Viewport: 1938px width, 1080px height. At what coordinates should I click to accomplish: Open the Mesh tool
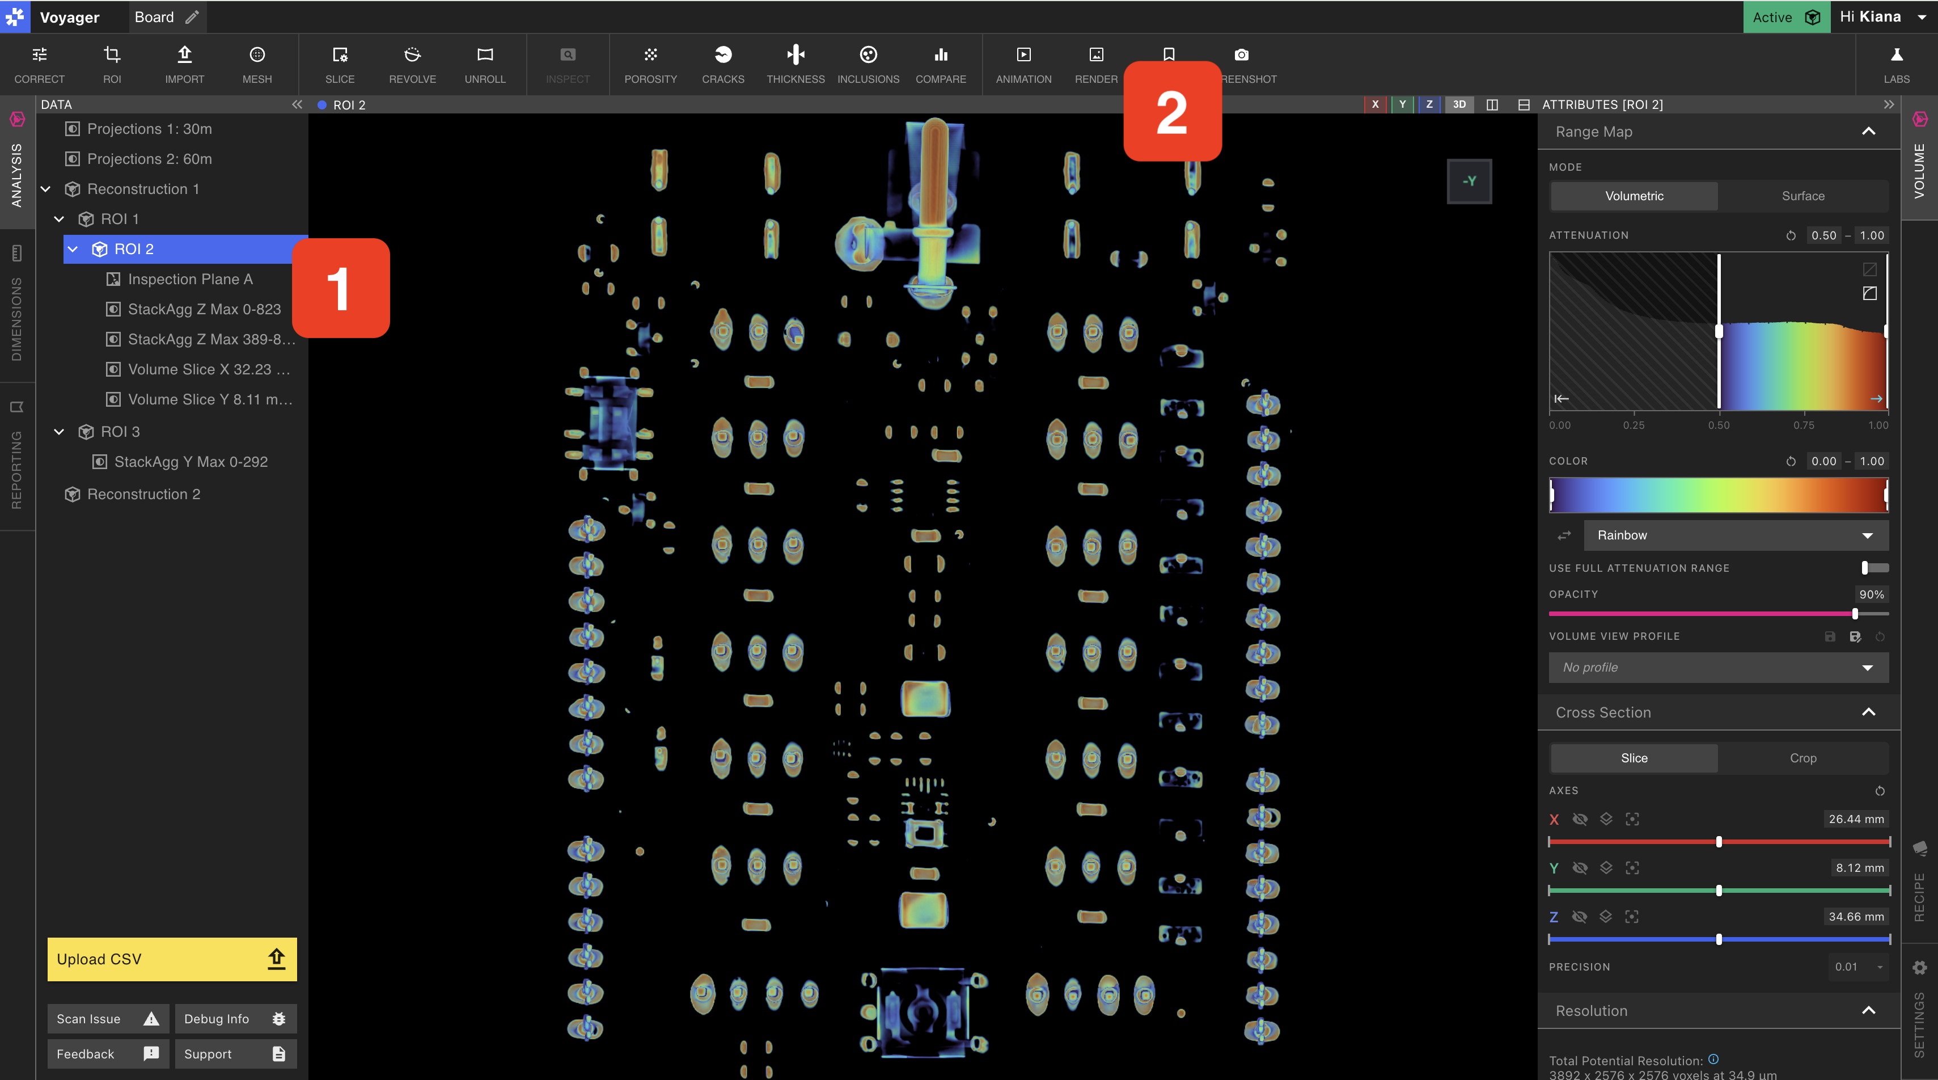[x=257, y=64]
